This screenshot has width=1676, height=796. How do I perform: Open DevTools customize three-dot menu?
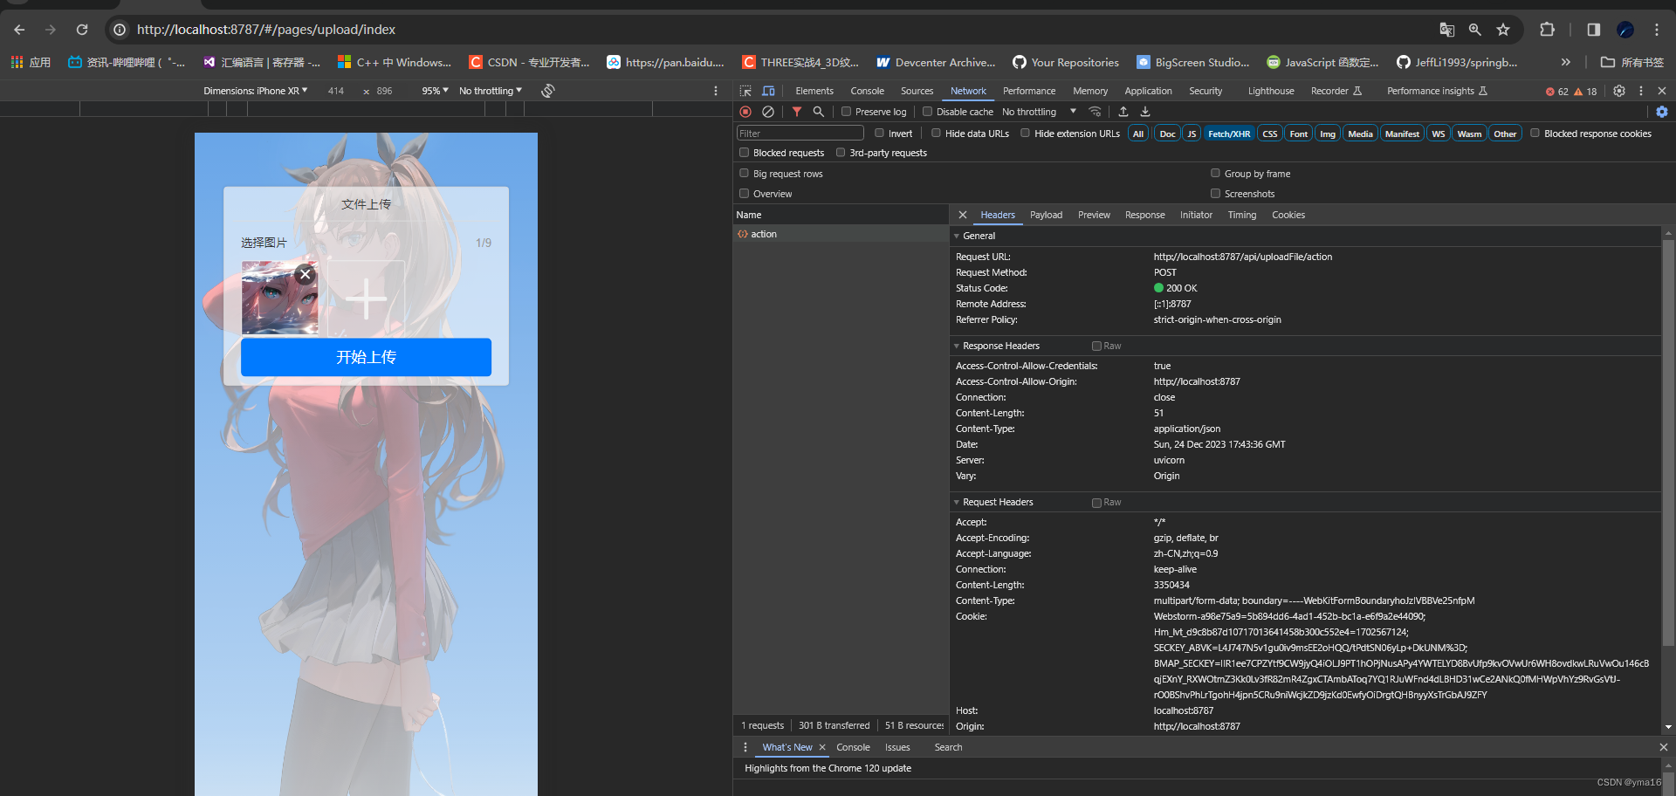point(1641,91)
